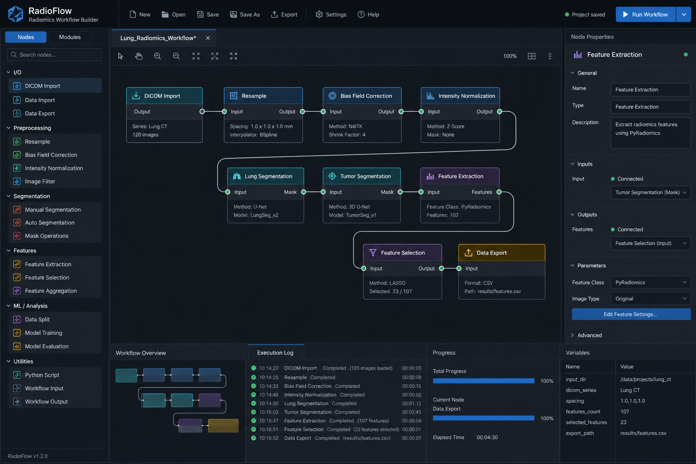The image size is (696, 464).
Task: Open the Run Workflow dropdown arrow
Action: click(684, 14)
